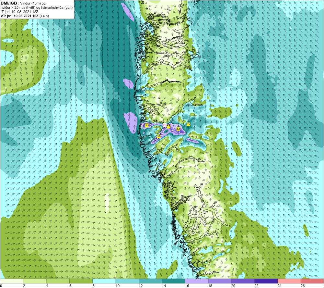Click the legend scale number "6"
324x288 pixels.
[70, 286]
